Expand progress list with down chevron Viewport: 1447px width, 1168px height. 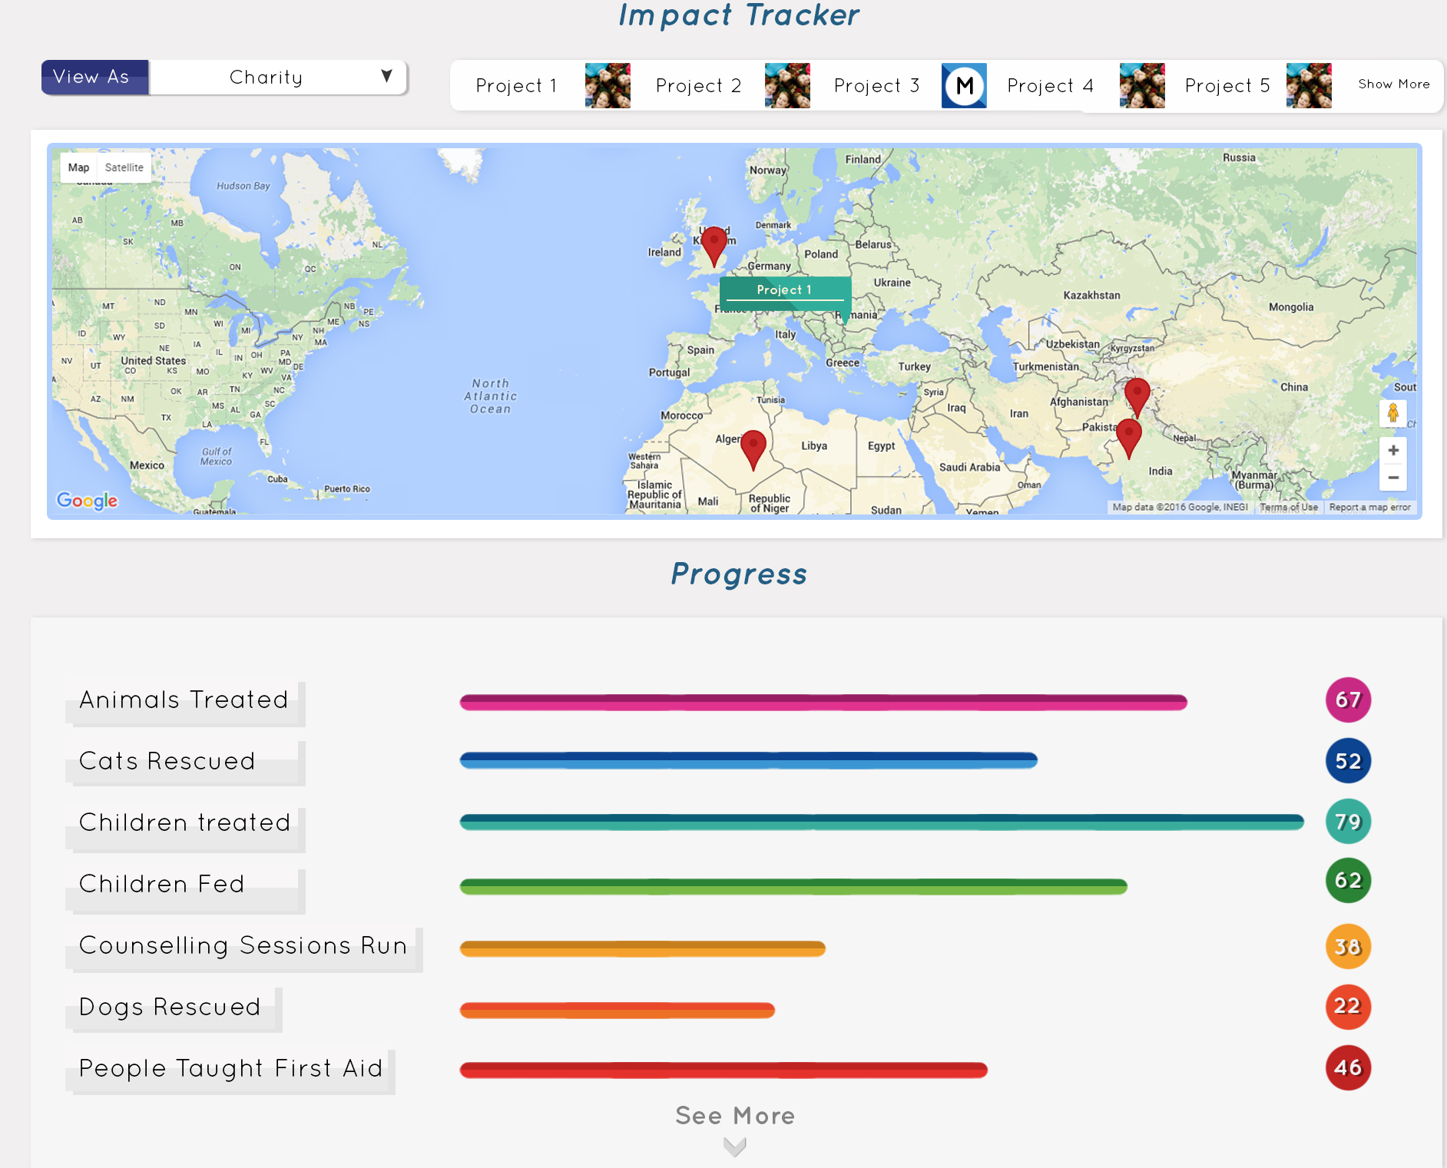[x=735, y=1146]
